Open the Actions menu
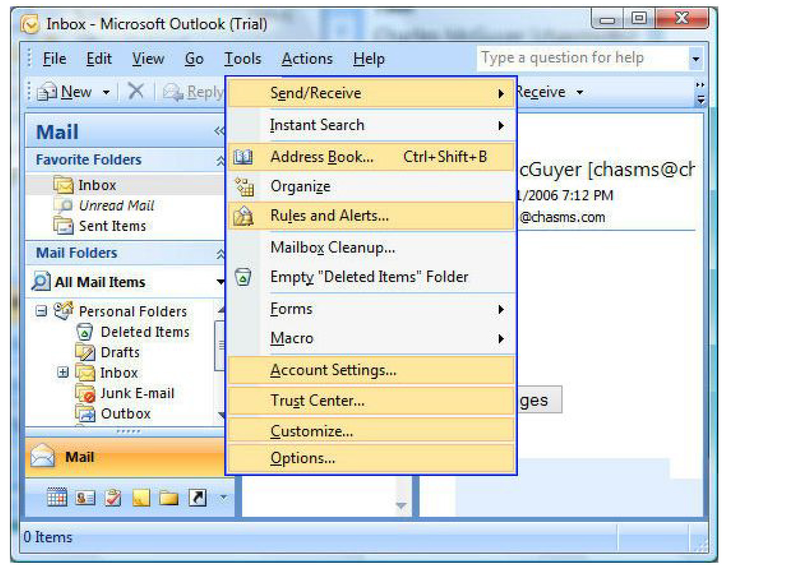 pos(307,59)
